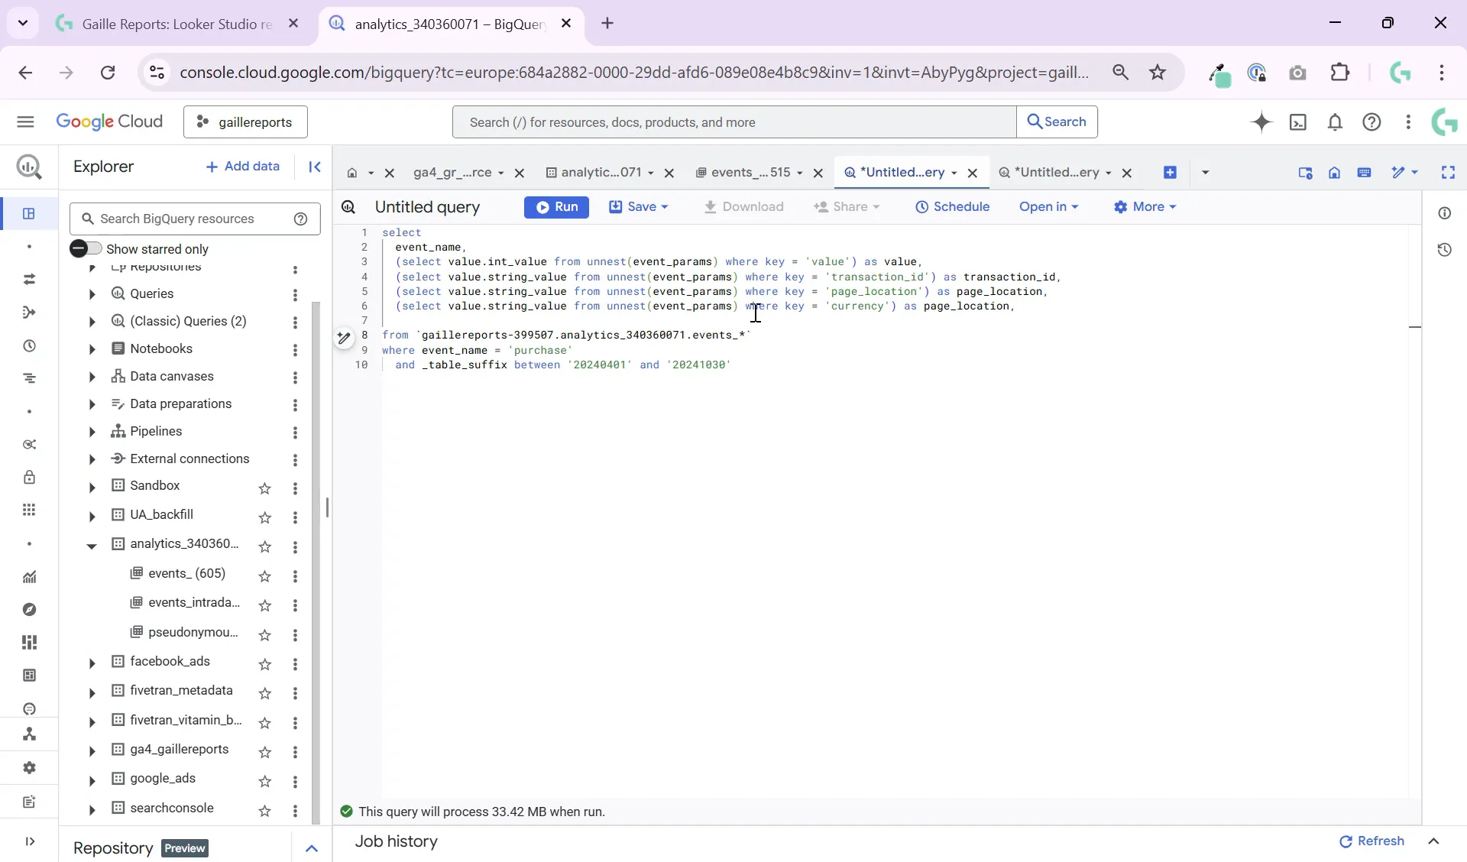The width and height of the screenshot is (1467, 862).
Task: Open gaillereports project picker
Action: coord(245,122)
